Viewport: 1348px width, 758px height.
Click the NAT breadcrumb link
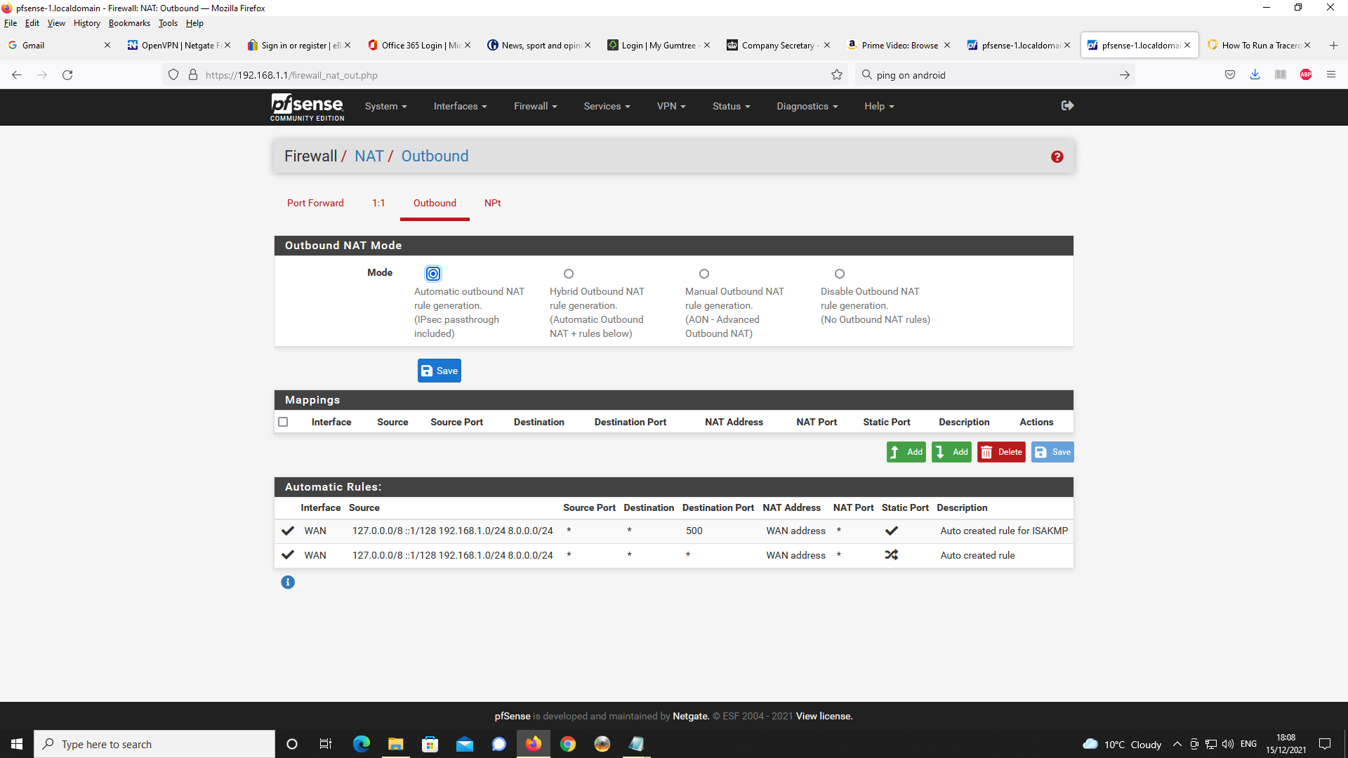pos(369,156)
